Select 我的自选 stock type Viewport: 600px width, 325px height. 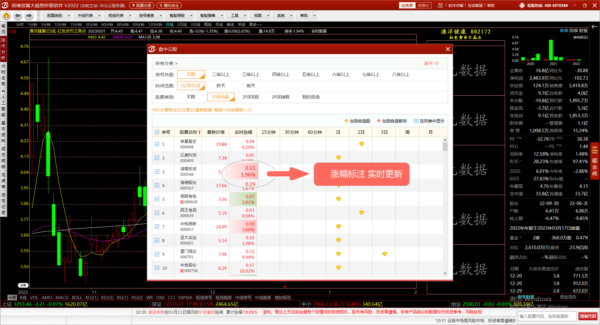tap(311, 97)
